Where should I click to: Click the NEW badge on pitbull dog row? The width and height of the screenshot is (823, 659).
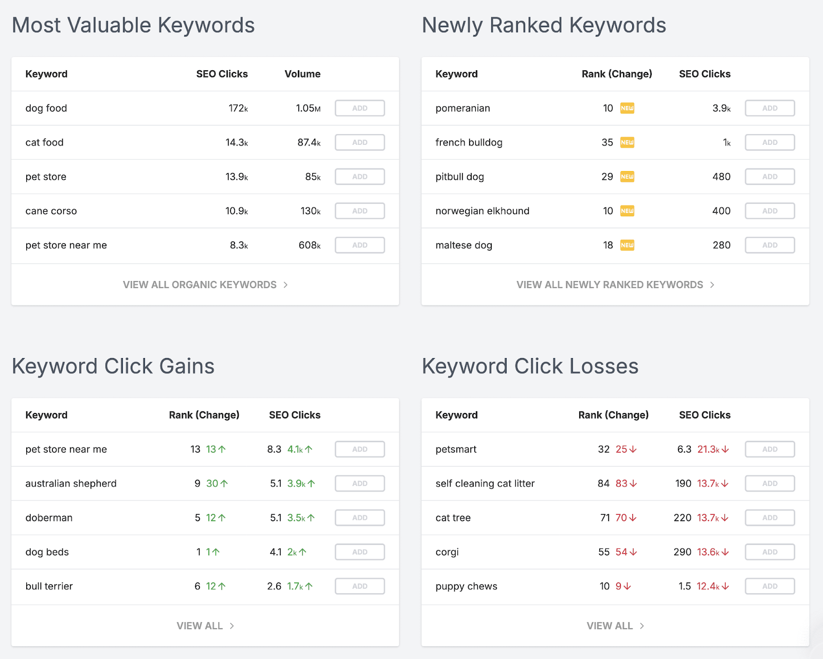click(627, 176)
